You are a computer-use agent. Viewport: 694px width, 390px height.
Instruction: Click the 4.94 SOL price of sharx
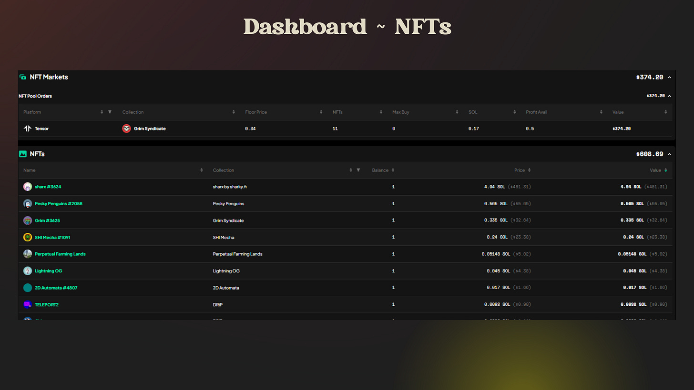point(495,187)
